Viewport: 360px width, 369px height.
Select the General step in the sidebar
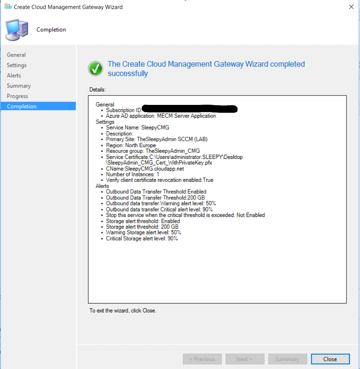click(x=16, y=55)
